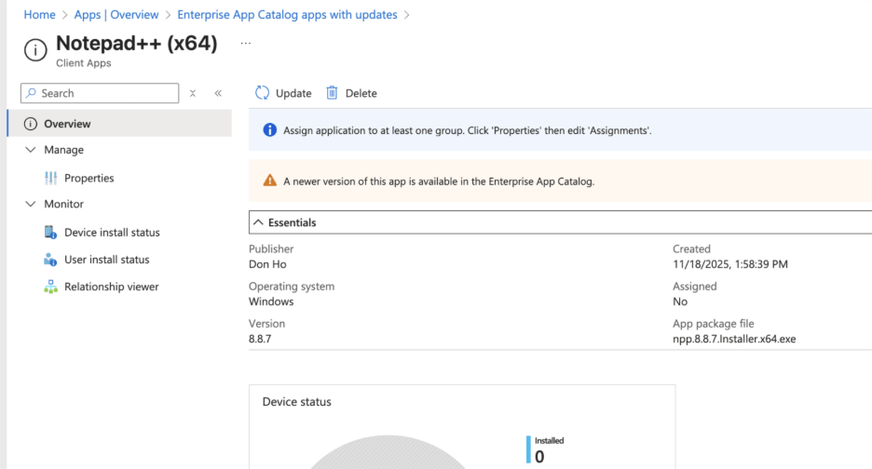Select Overview in the sidebar
This screenshot has width=872, height=469.
point(67,124)
